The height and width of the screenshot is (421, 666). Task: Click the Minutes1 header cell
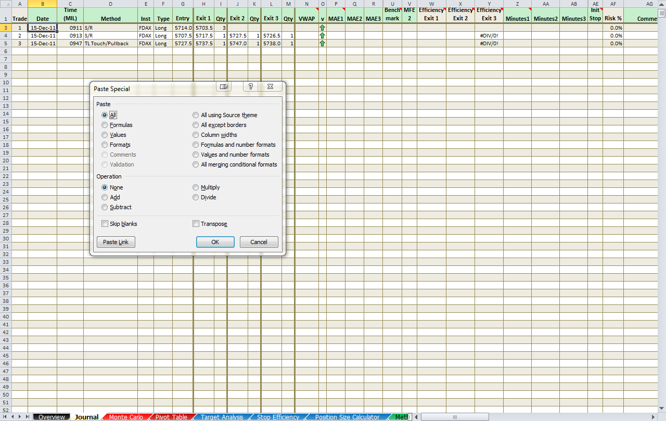click(x=517, y=15)
